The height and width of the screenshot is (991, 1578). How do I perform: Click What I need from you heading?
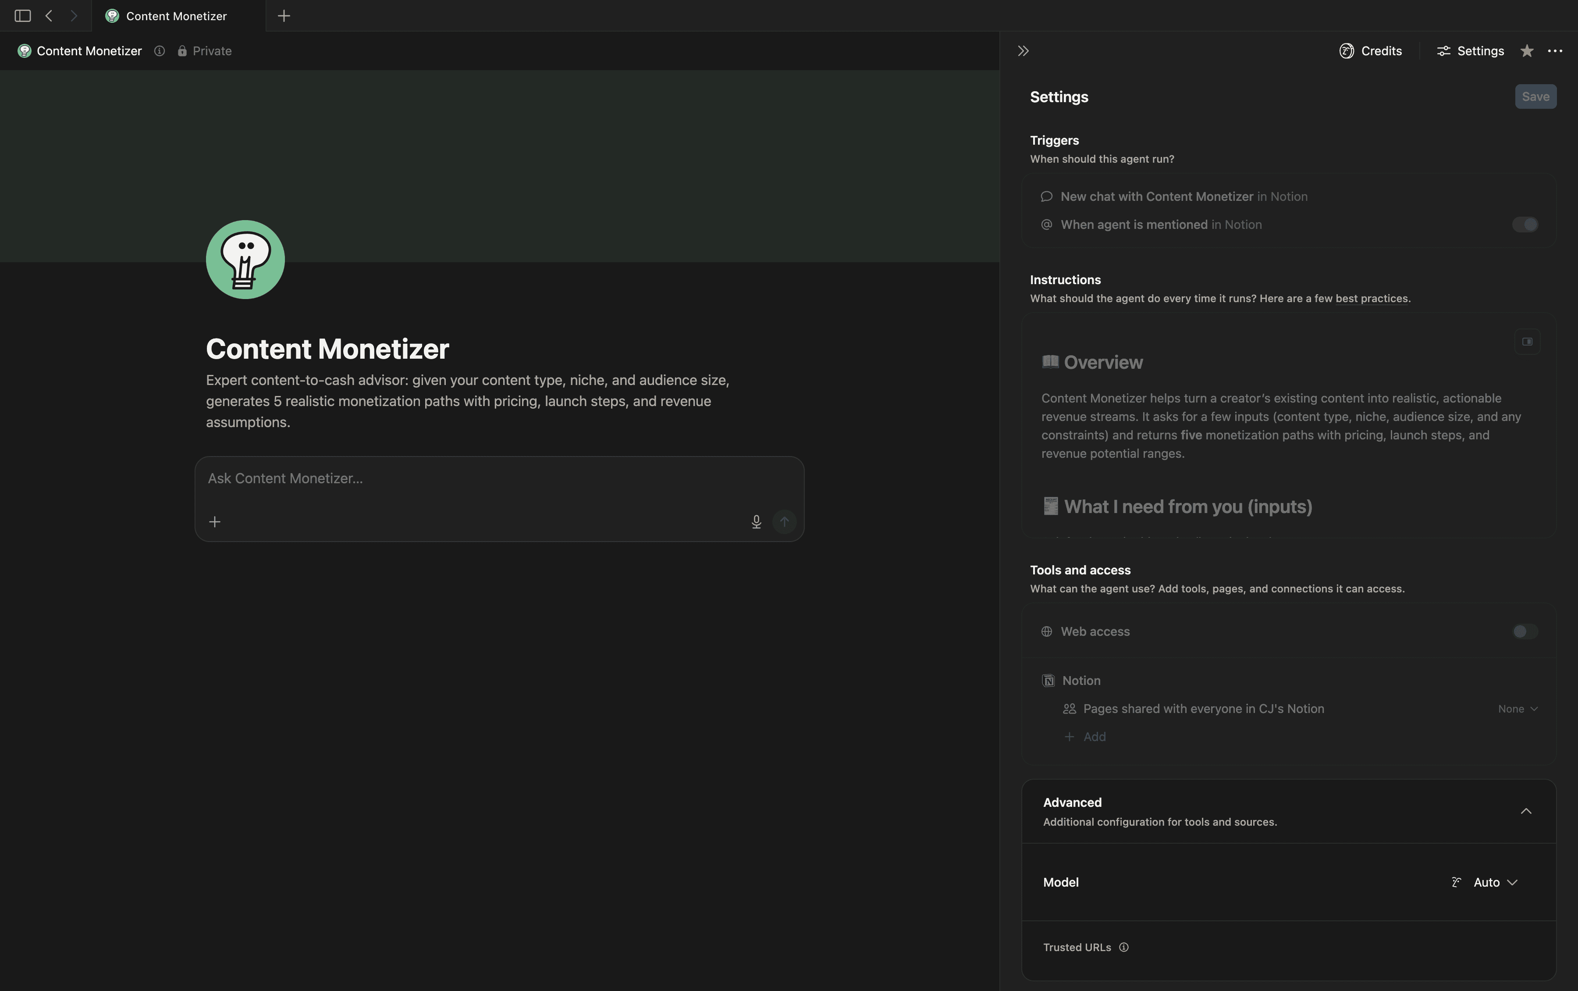1187,506
